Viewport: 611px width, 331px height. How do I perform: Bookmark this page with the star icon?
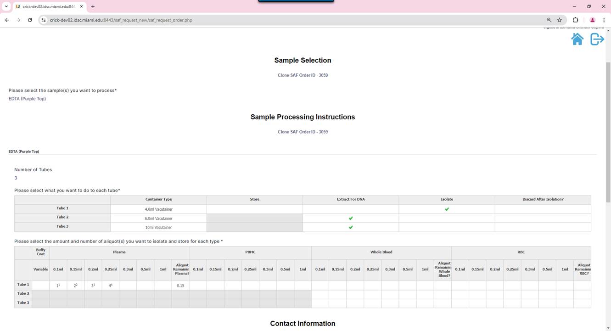tap(559, 20)
